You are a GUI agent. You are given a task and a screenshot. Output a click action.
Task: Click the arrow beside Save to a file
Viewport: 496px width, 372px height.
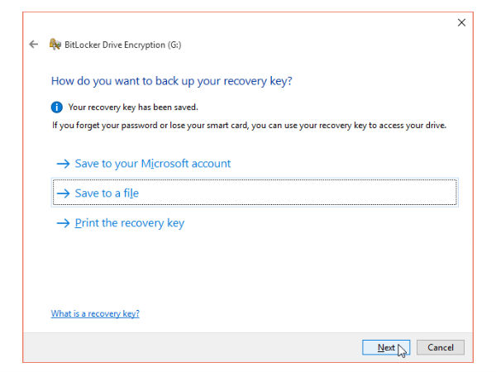[63, 193]
